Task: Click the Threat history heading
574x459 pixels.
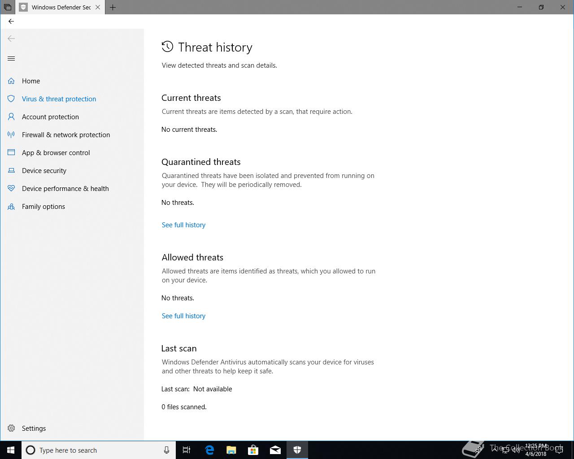Action: click(215, 47)
